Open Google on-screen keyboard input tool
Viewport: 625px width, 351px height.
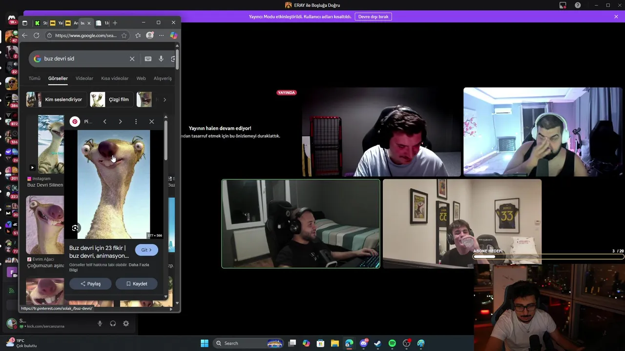(148, 58)
